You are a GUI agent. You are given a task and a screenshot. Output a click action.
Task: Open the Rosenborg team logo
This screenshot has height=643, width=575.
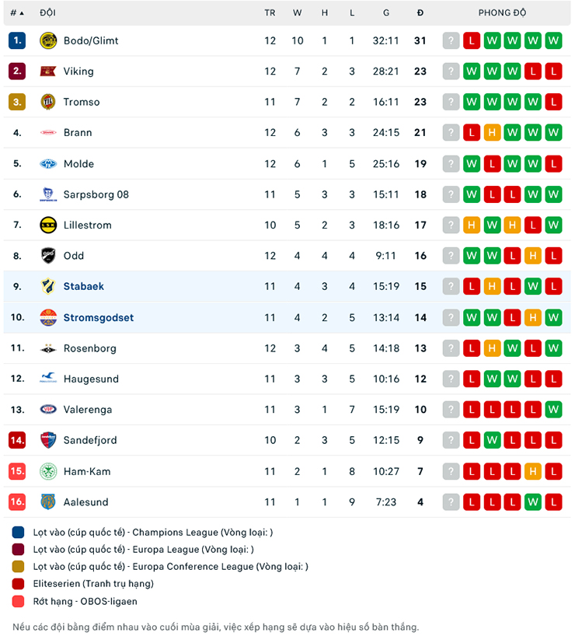(x=47, y=348)
